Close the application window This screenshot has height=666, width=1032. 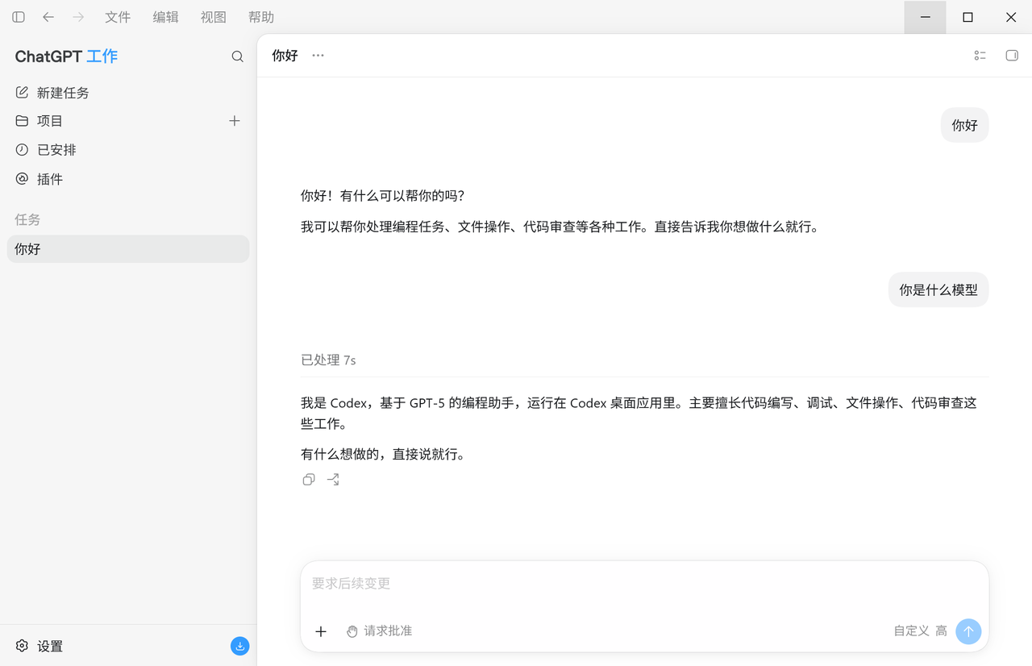pyautogui.click(x=1011, y=17)
